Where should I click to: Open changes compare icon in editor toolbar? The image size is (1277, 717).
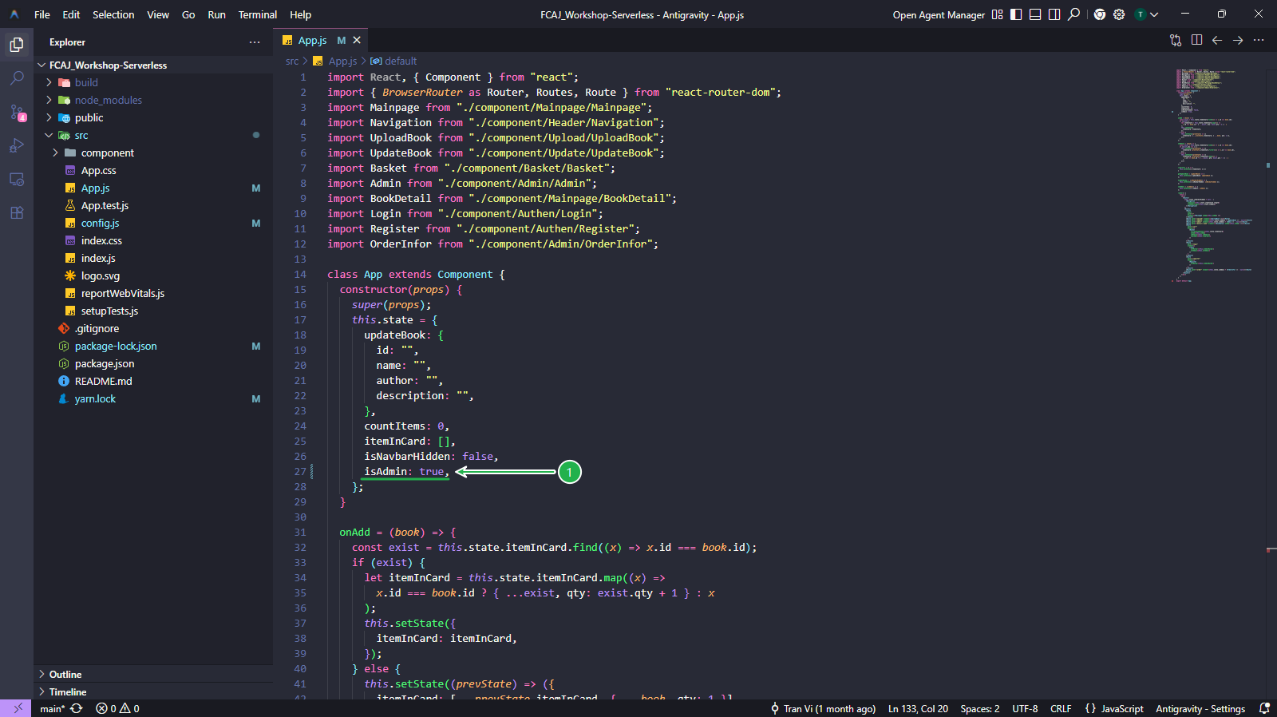[1176, 40]
